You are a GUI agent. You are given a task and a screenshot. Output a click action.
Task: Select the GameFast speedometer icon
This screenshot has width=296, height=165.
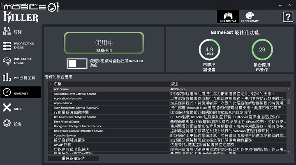click(7, 92)
